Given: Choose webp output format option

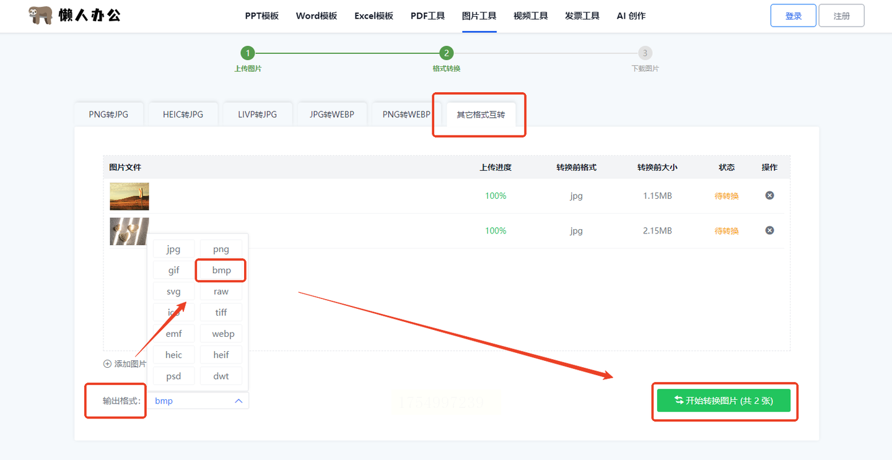Looking at the screenshot, I should pos(221,334).
